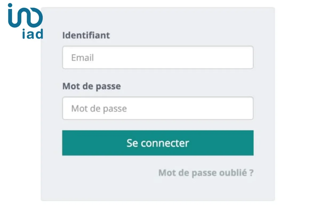320x213 pixels.
Task: Submit the login form with Se connecter
Action: click(158, 143)
